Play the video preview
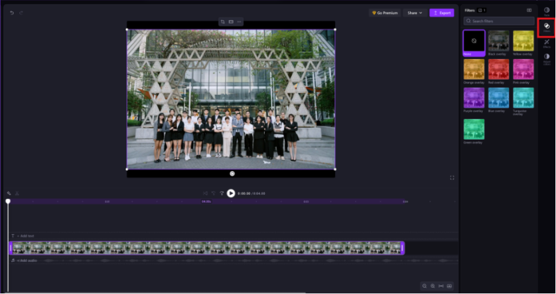Image resolution: width=556 pixels, height=294 pixels. [231, 193]
